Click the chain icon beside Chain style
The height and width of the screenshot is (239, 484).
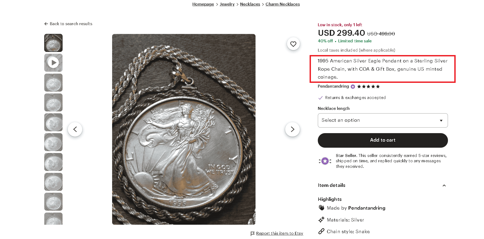click(x=321, y=231)
